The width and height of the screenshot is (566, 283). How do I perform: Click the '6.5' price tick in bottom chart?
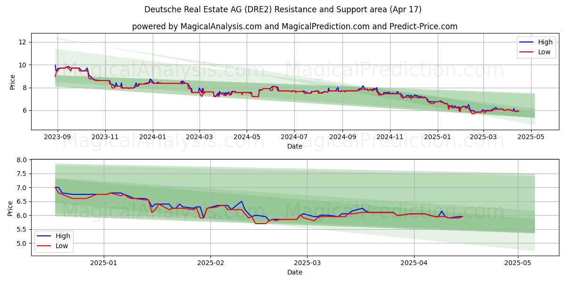point(23,201)
